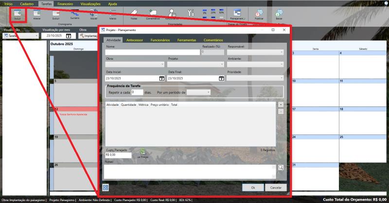Screen dimensions: 389x203
Task: Expand the Responsável dropdown
Action: point(255,52)
